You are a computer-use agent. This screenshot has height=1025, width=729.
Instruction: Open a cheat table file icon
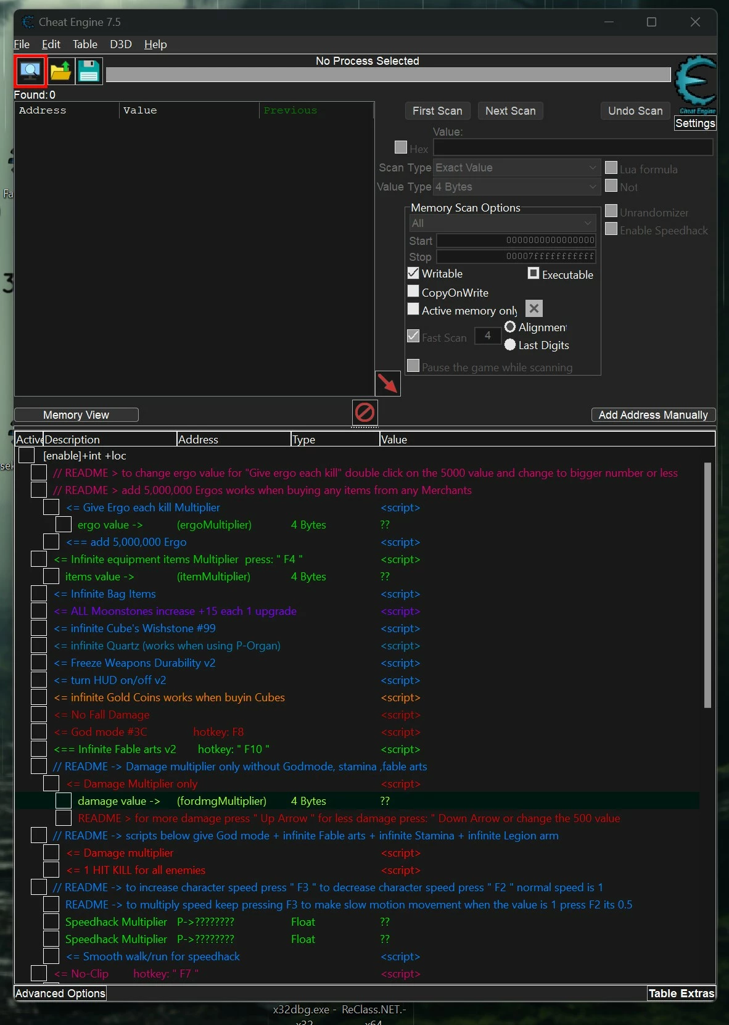[60, 71]
